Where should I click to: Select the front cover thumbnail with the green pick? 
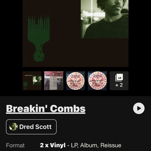32,81
